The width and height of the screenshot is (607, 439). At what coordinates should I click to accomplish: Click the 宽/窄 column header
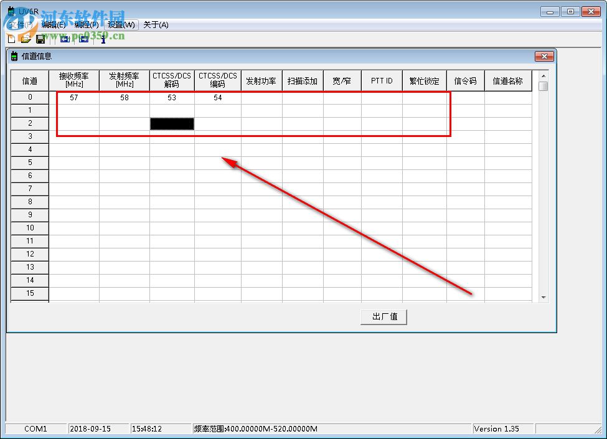(342, 81)
